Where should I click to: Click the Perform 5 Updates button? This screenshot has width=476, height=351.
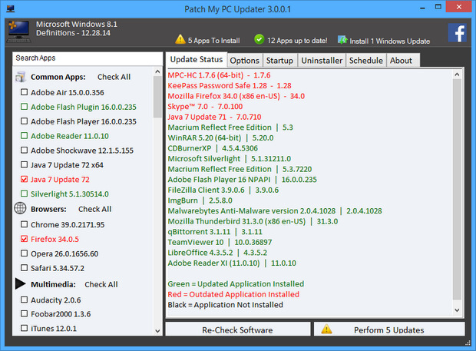coord(389,329)
